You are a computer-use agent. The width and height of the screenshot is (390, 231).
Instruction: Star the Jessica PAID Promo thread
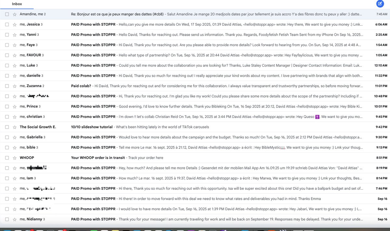[x=15, y=24]
